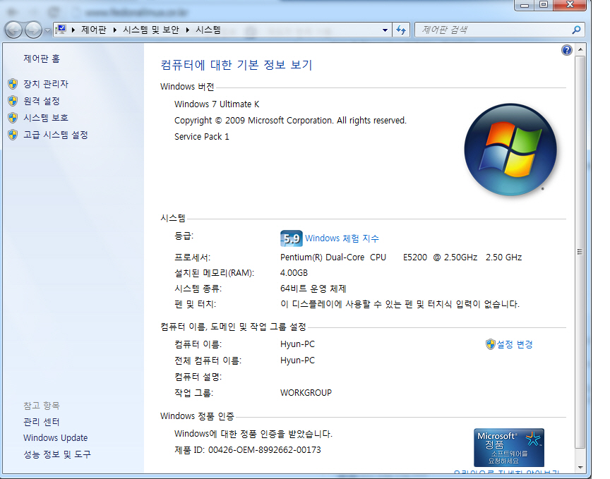Screen dimensions: 610x479
Task: Click the shield icon beside 장치 관리자
Action: click(13, 84)
